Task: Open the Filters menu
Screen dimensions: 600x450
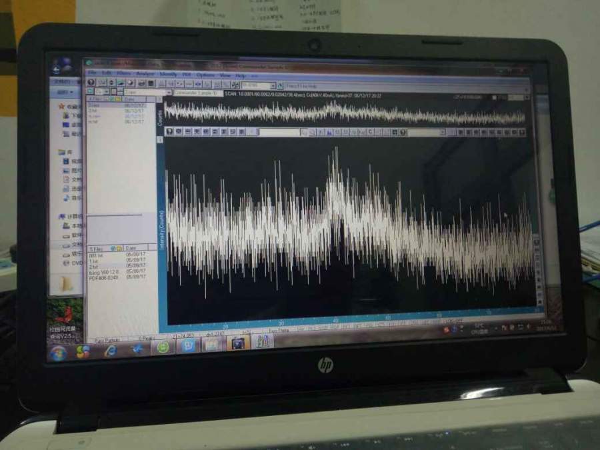Action: pos(124,73)
